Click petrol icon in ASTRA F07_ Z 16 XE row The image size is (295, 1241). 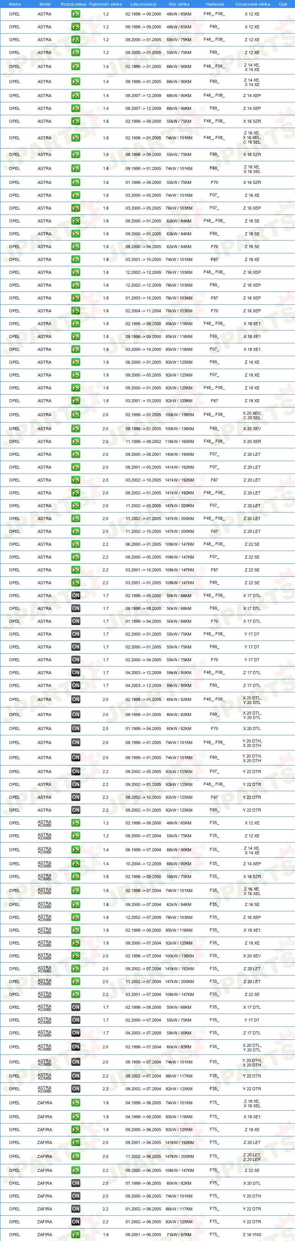[75, 195]
